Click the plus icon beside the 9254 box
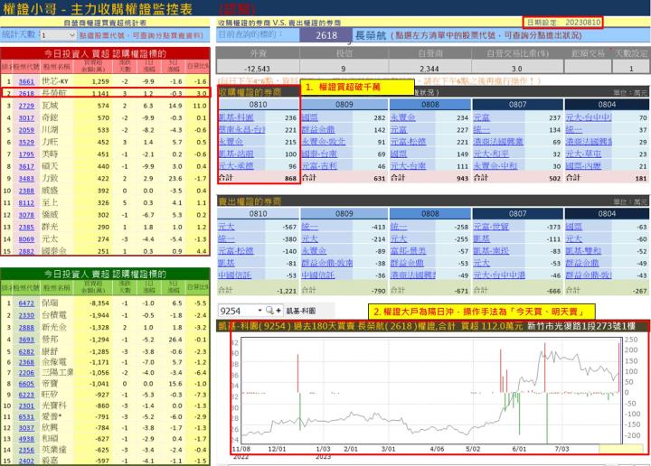 click(278, 310)
